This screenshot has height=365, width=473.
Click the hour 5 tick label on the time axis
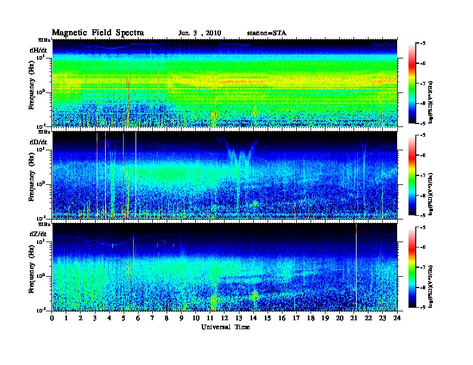click(x=124, y=318)
